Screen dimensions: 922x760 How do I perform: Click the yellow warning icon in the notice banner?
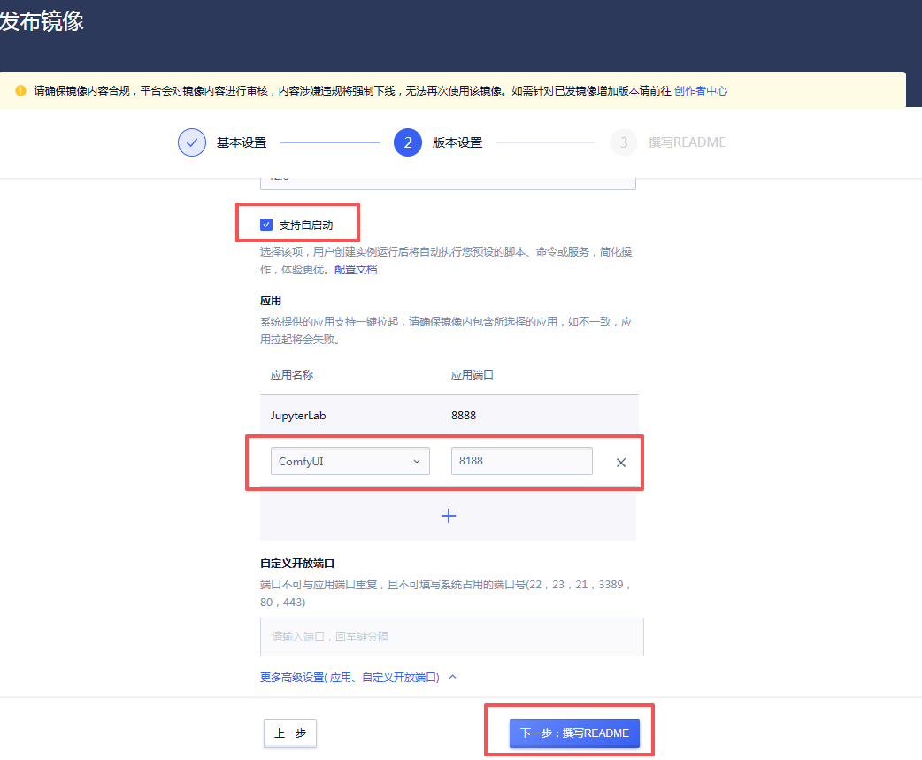click(21, 89)
